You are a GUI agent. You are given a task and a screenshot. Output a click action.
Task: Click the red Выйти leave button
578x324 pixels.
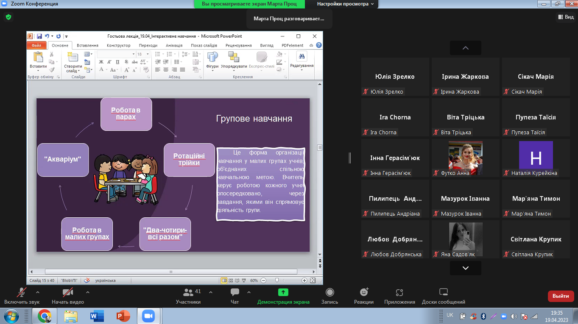coord(561,296)
